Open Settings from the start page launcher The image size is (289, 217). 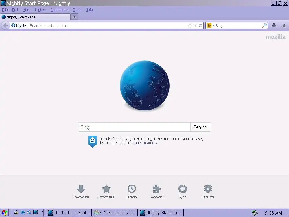pyautogui.click(x=208, y=192)
